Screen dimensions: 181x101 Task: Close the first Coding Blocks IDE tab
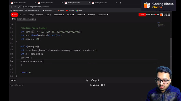pos(35,3)
